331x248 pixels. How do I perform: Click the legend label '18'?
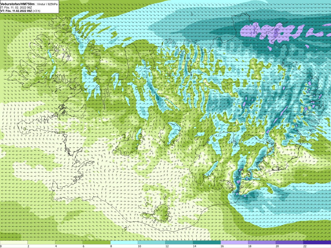(250, 246)
